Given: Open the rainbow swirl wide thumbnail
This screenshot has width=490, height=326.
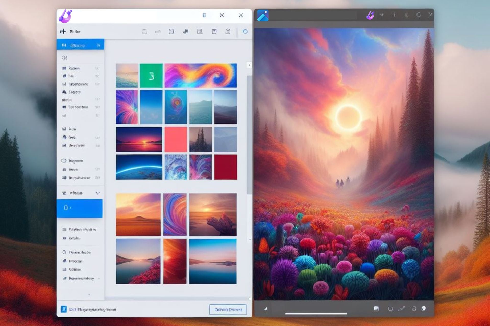Looking at the screenshot, I should 200,75.
